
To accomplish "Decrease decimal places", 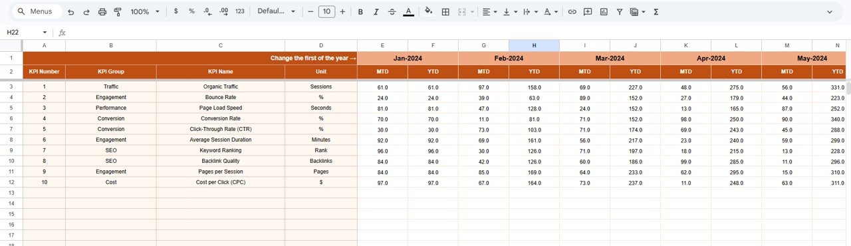I will tap(207, 12).
